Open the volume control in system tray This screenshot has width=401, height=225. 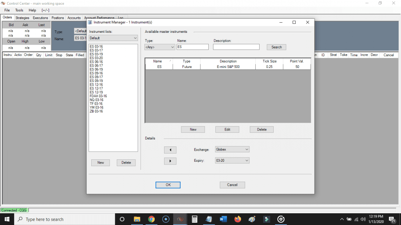click(x=363, y=219)
